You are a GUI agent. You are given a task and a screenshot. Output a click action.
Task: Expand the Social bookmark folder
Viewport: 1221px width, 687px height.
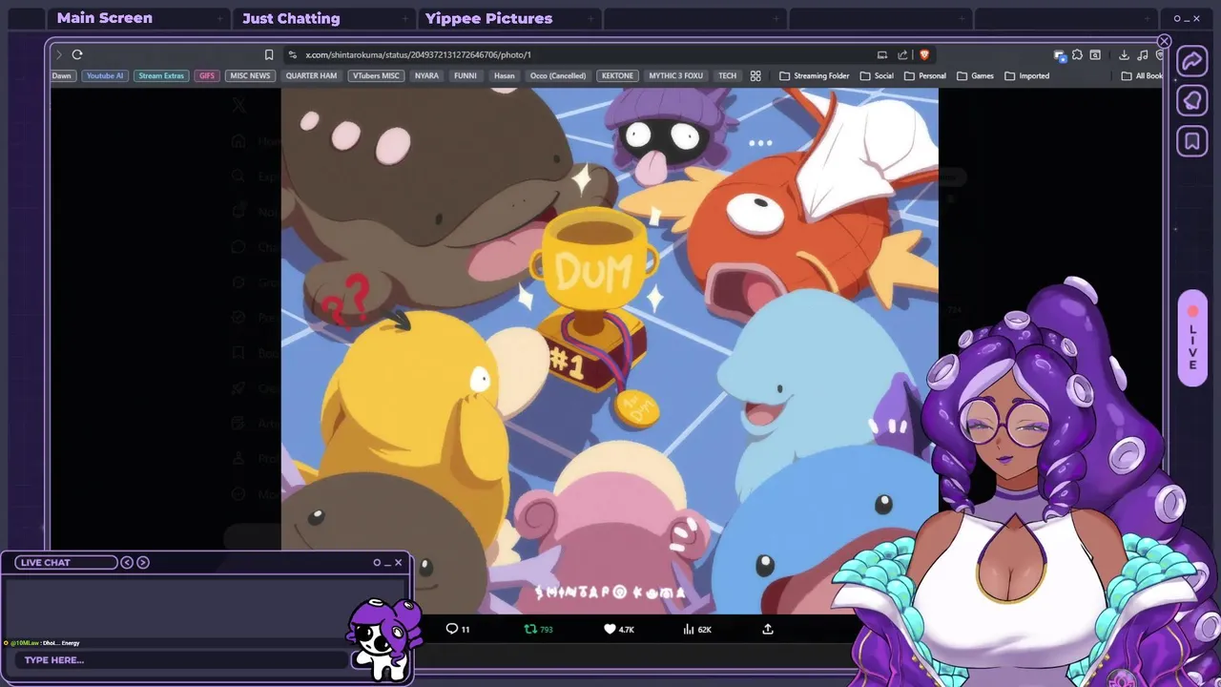click(877, 75)
